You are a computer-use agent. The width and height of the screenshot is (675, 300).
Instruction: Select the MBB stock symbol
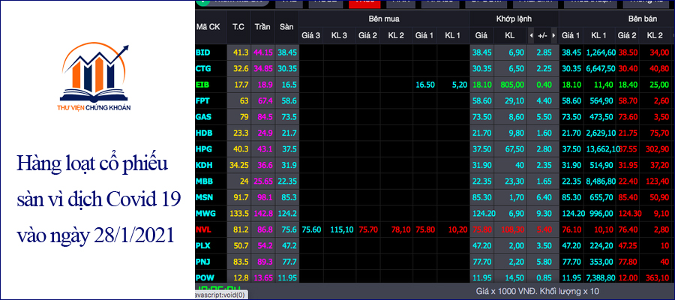click(204, 181)
